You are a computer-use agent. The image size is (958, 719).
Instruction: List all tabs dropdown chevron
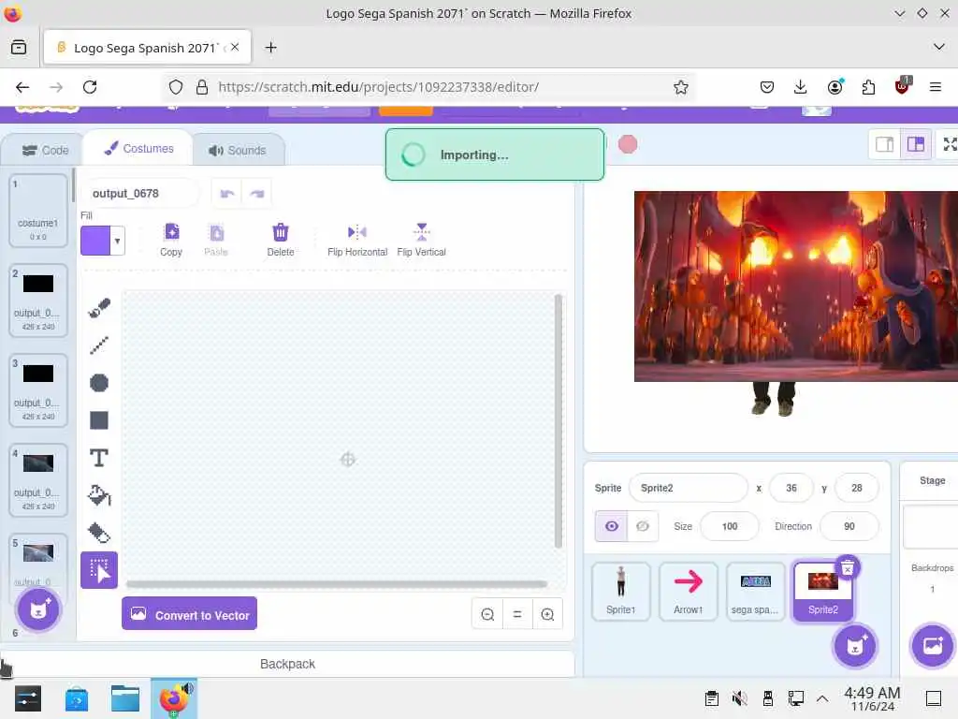tap(939, 47)
